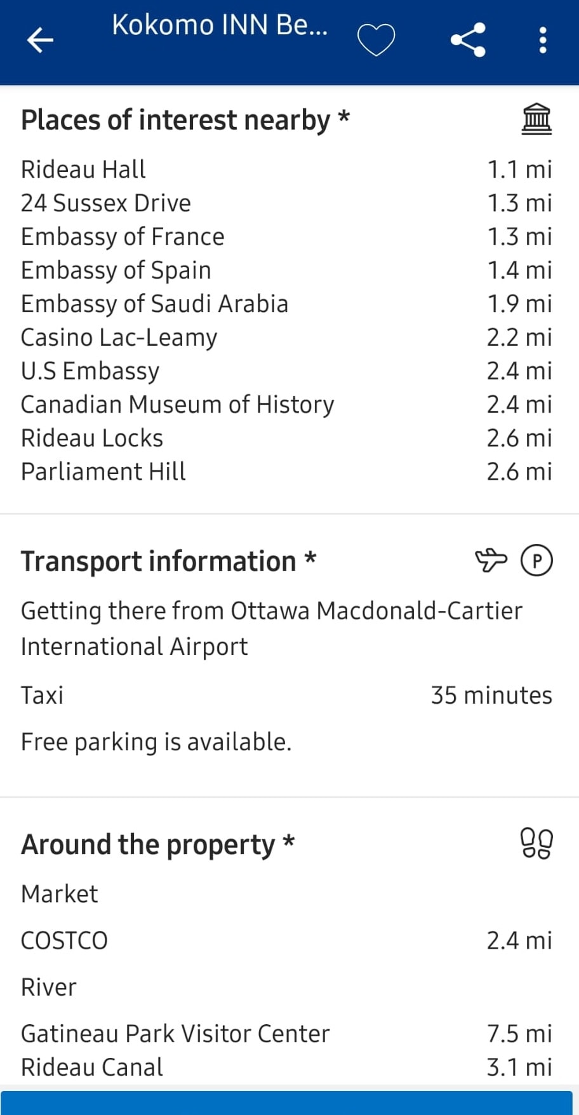This screenshot has height=1115, width=579.
Task: Tap the footprints walking icon
Action: pos(536,843)
